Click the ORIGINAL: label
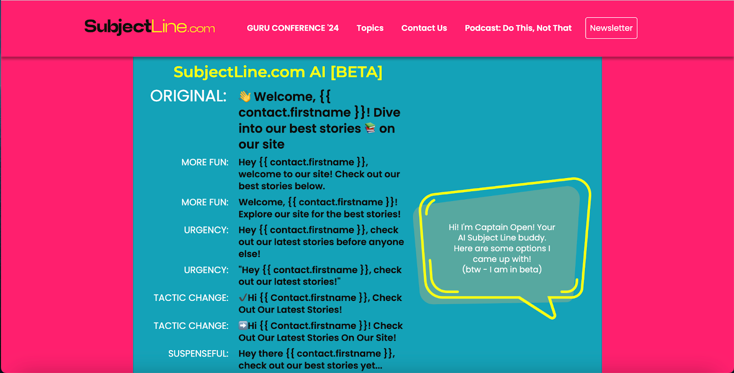 point(188,96)
